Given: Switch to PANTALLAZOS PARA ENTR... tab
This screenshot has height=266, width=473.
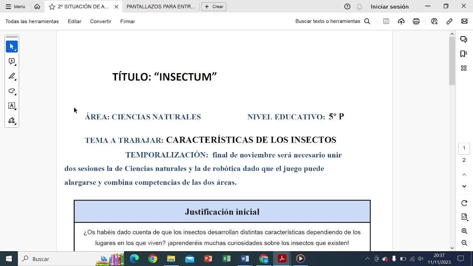Looking at the screenshot, I should [x=161, y=6].
